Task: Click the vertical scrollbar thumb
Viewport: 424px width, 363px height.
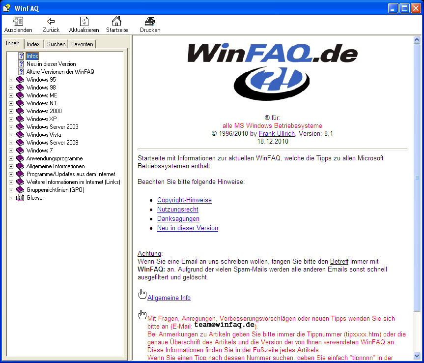Action: [x=417, y=178]
